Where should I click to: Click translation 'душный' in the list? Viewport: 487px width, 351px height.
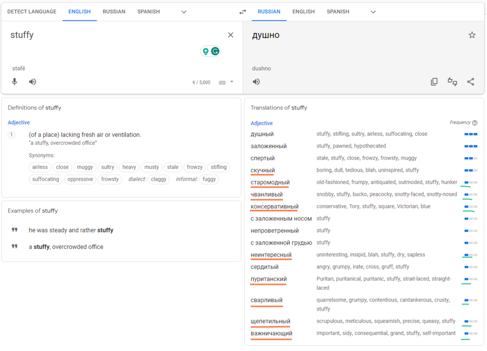(x=262, y=134)
